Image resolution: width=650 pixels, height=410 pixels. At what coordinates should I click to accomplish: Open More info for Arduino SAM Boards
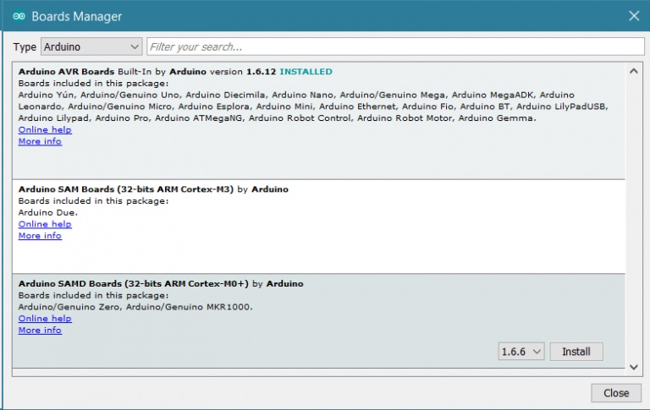pos(40,236)
